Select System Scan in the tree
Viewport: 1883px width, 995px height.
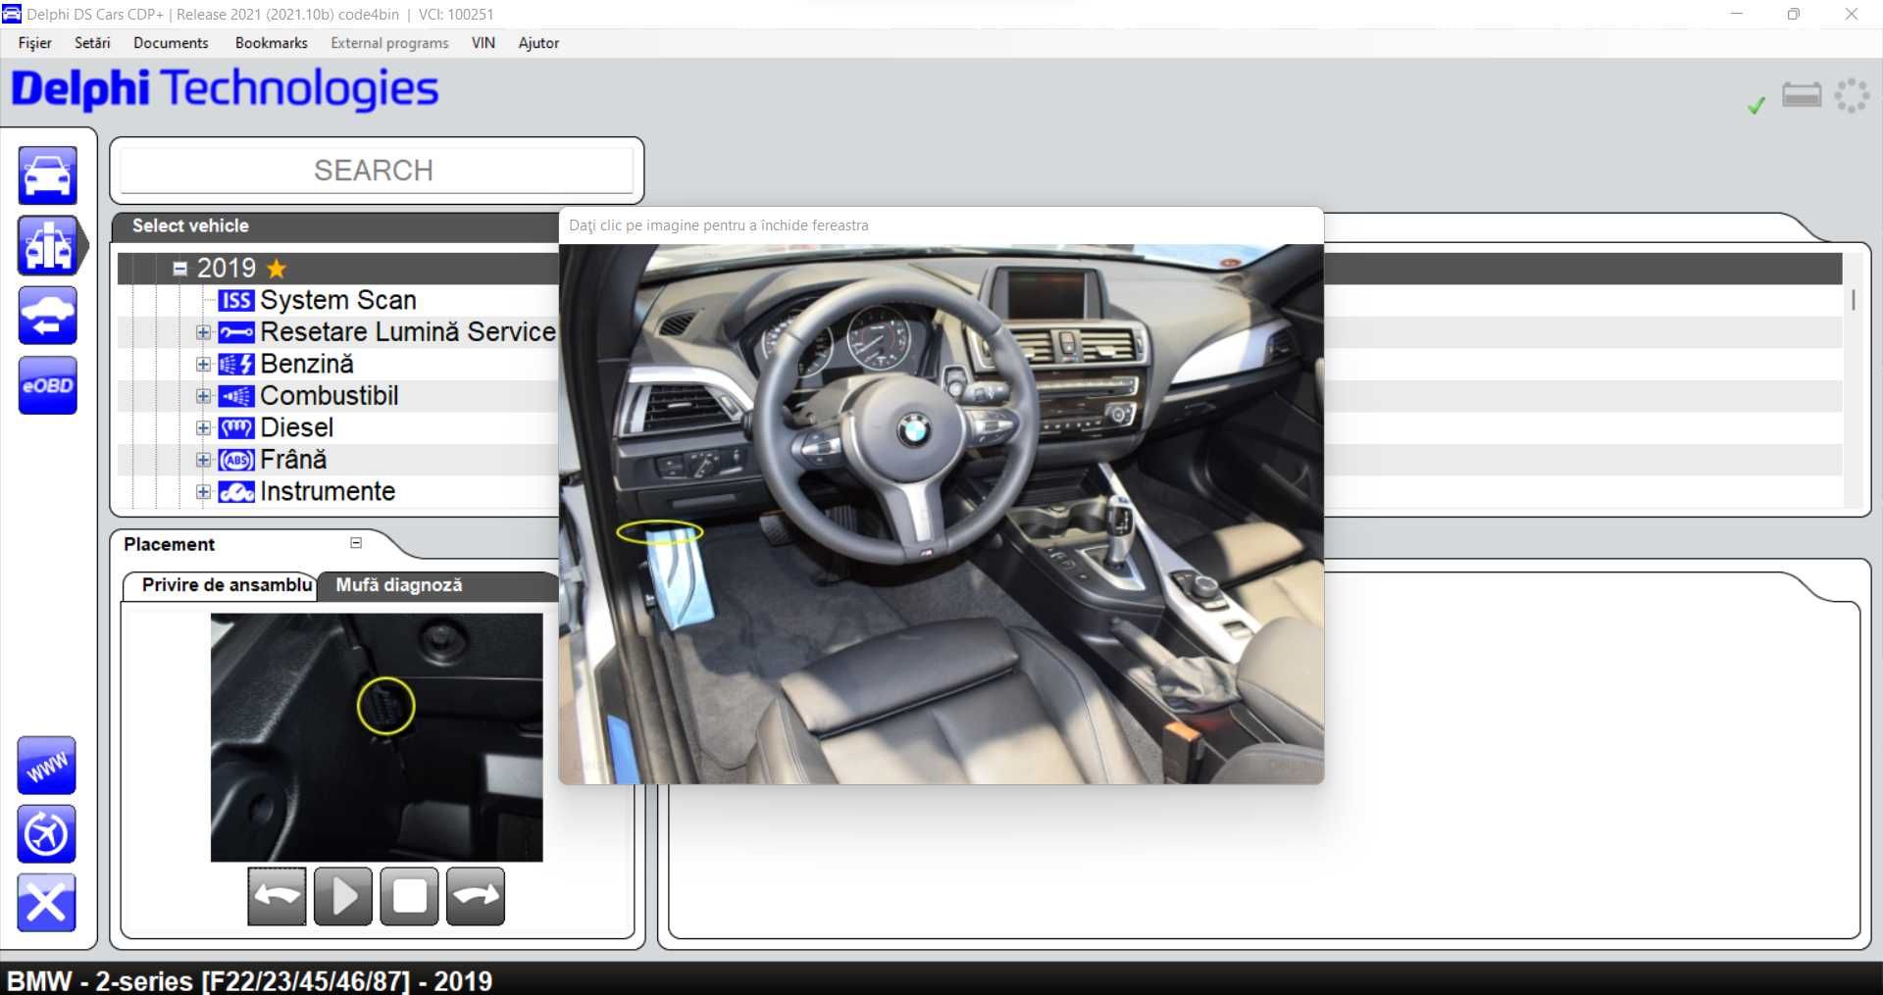(x=338, y=300)
